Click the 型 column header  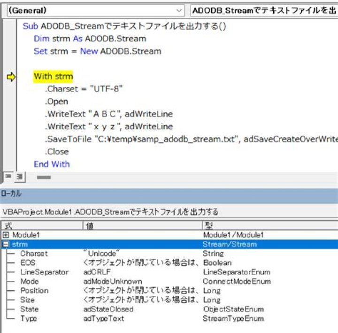point(270,226)
